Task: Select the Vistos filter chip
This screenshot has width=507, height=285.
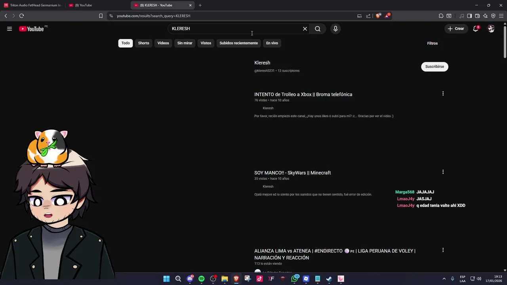Action: 206,43
